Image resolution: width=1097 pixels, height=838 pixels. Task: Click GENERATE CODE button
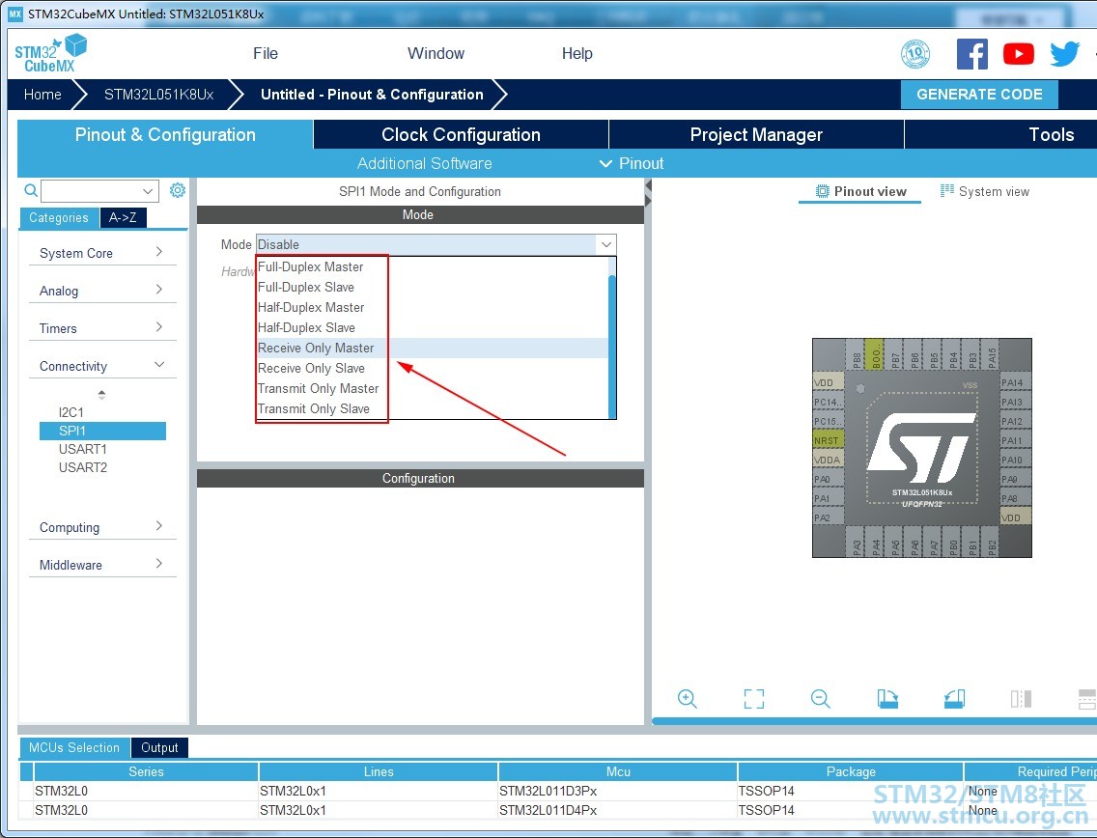pos(979,95)
